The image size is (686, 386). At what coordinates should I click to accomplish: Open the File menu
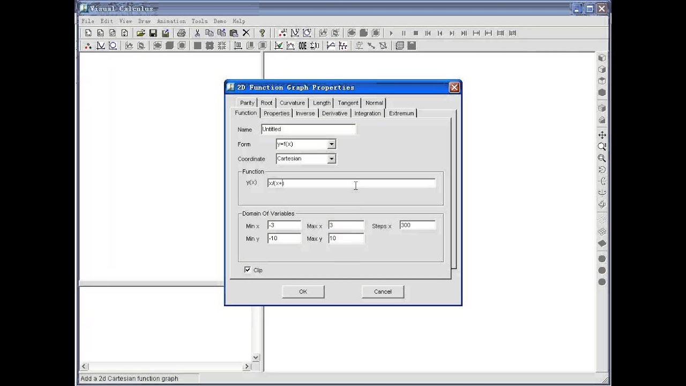point(87,21)
